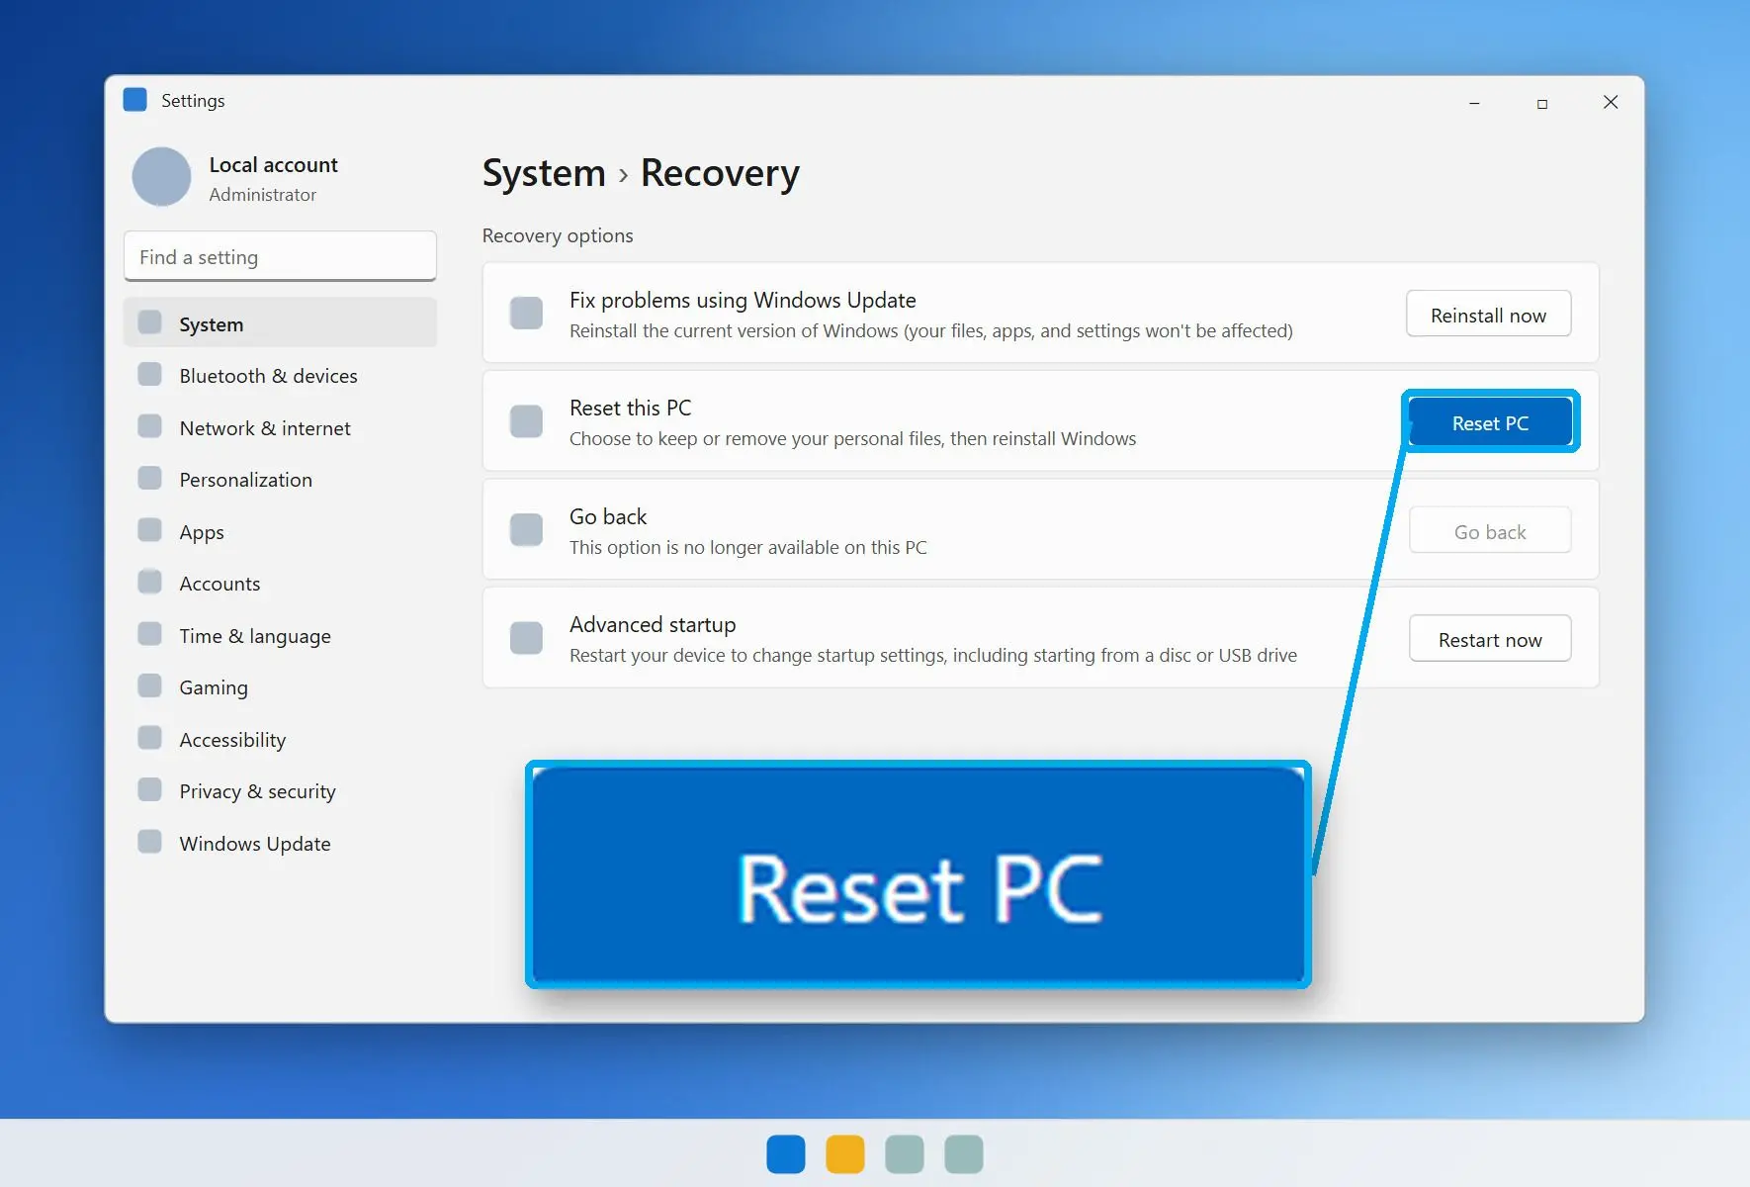This screenshot has height=1187, width=1750.
Task: Click the Time & language sidebar icon
Action: tap(149, 634)
